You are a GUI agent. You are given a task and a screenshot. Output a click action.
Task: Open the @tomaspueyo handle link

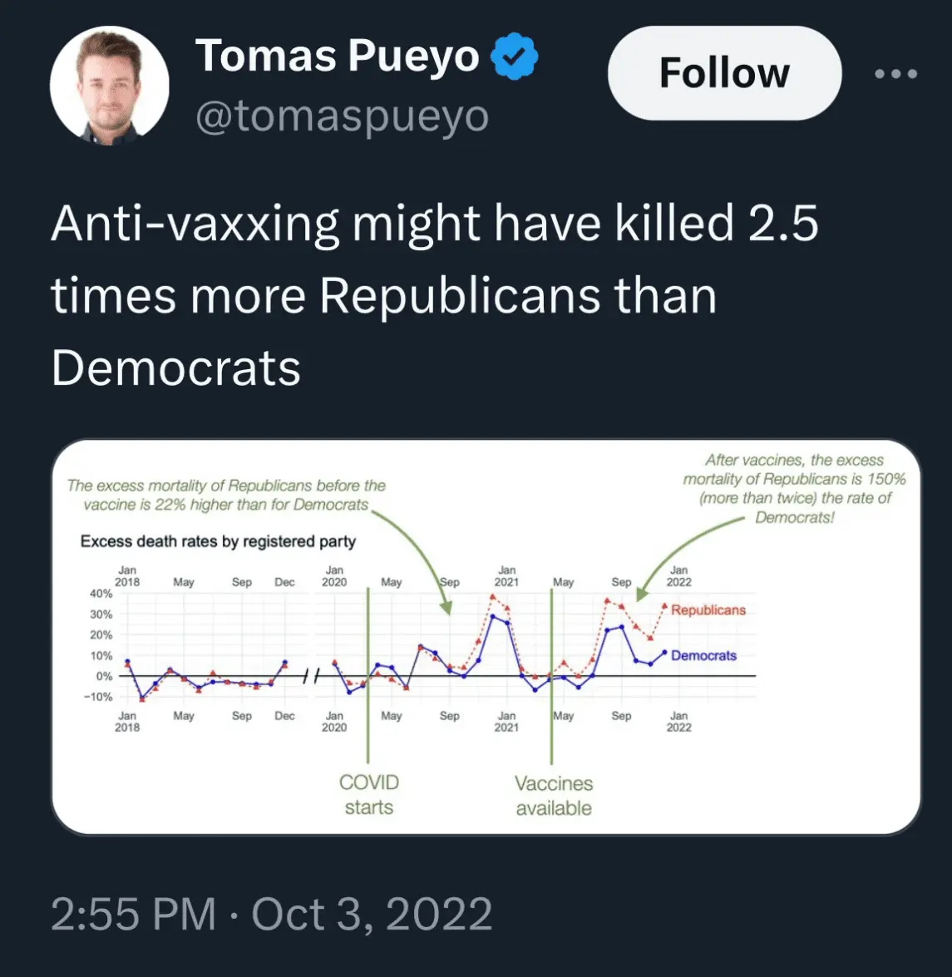(342, 116)
